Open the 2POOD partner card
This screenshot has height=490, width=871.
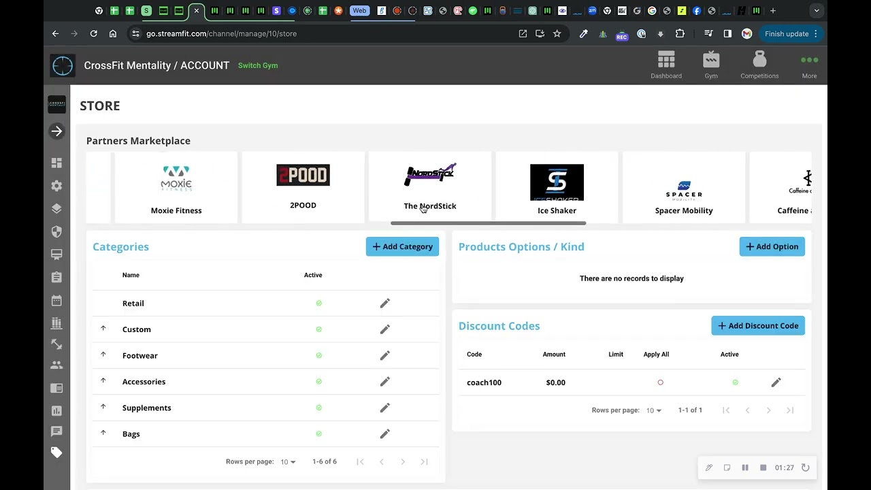pyautogui.click(x=303, y=188)
